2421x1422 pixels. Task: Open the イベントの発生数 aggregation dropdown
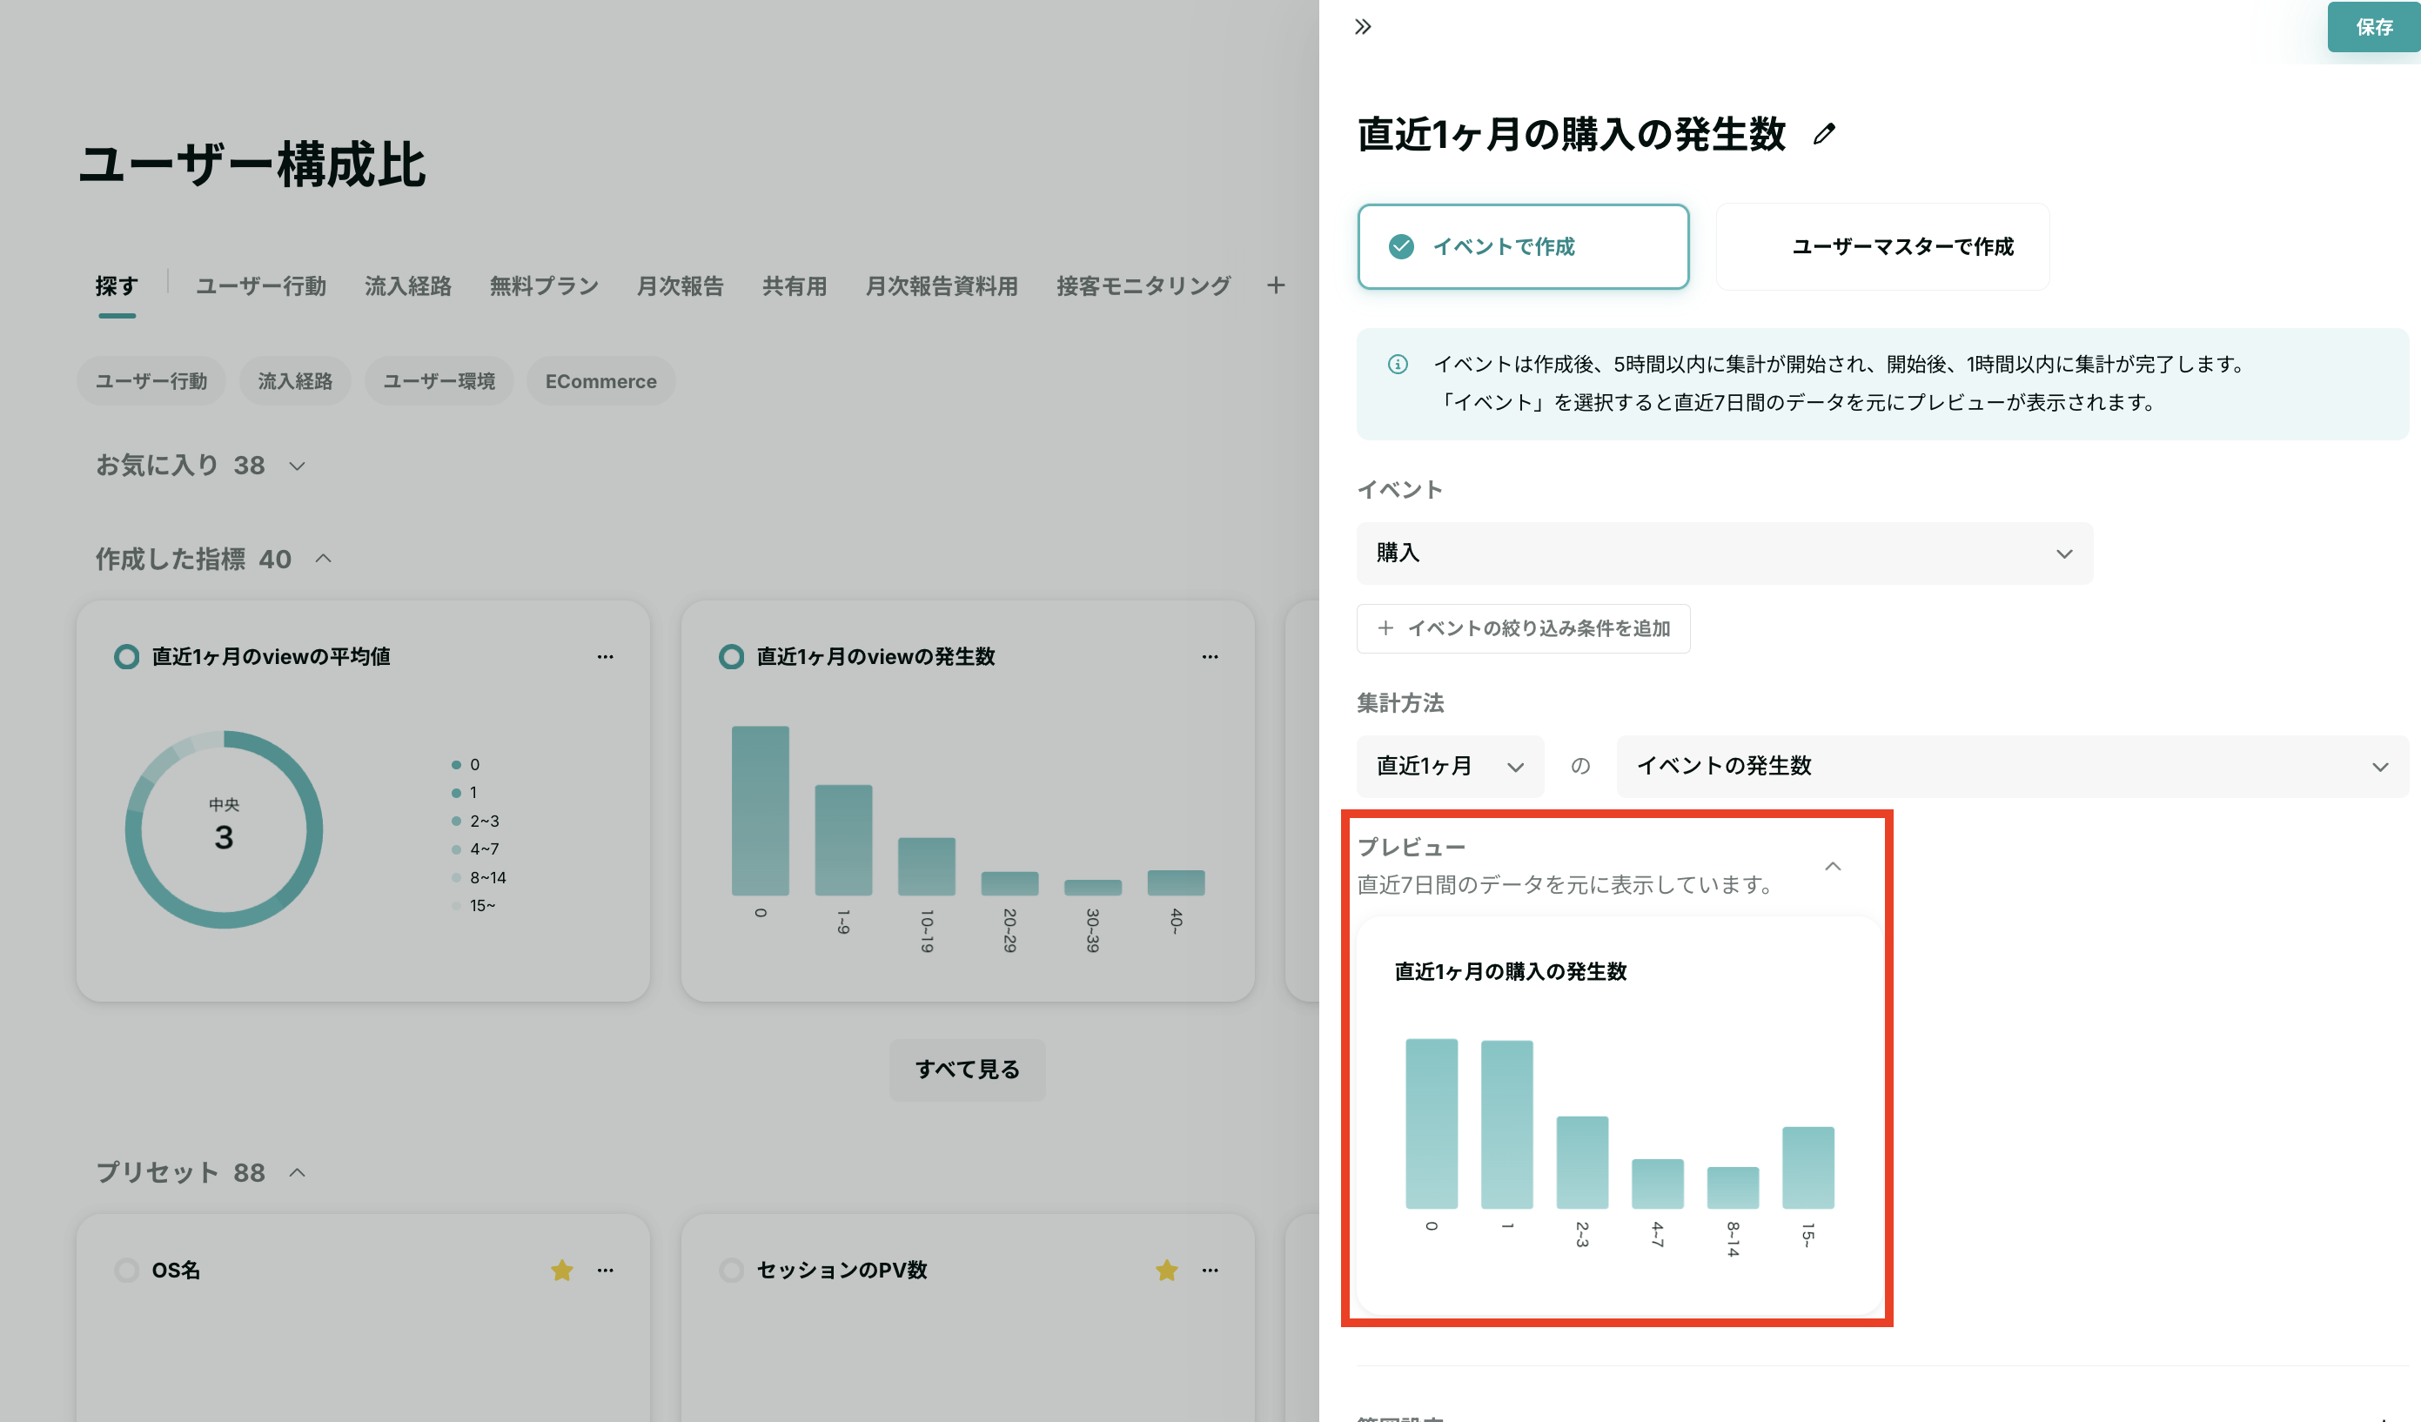(2012, 767)
